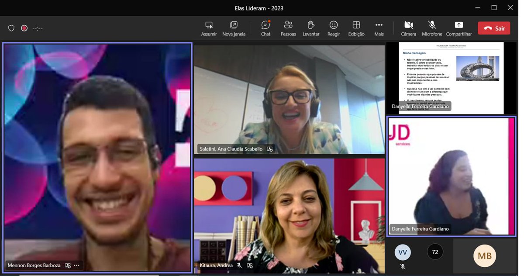Viewport: 524px width, 276px height.
Task: Show the Pessoas participants list
Action: (x=288, y=28)
